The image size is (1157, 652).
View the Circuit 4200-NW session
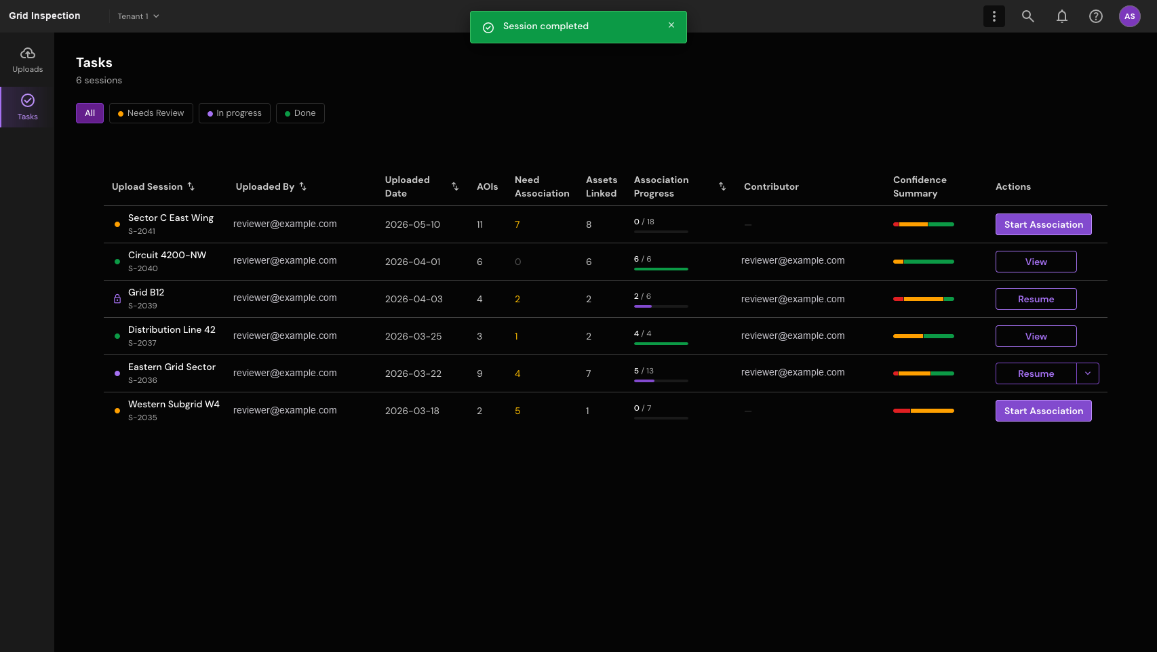pos(1036,262)
